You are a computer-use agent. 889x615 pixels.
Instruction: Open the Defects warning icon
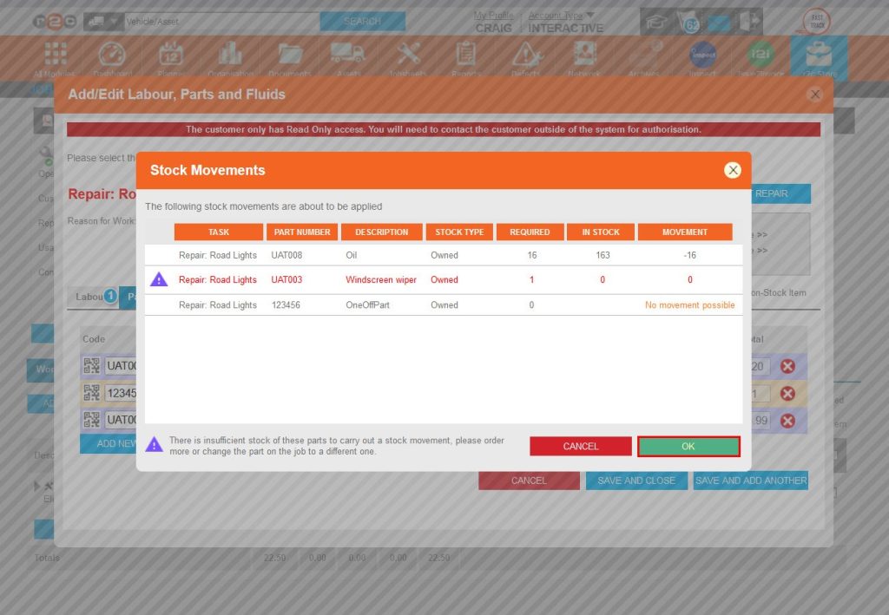[x=525, y=56]
